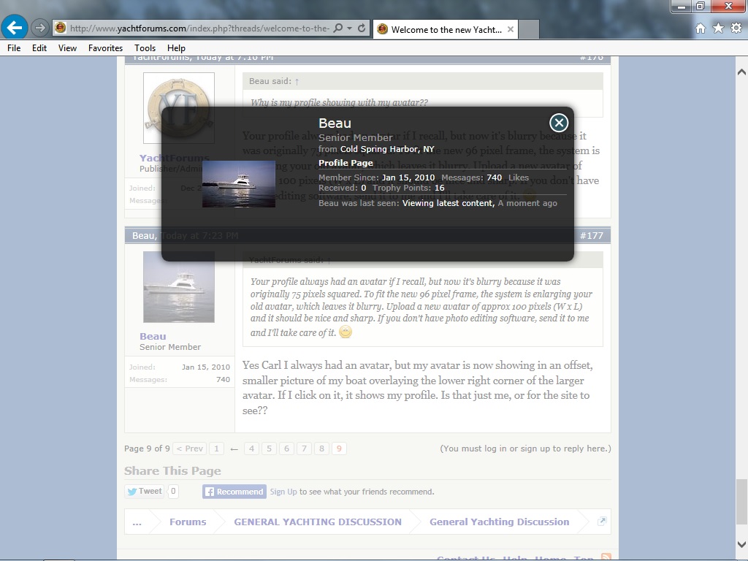This screenshot has width=748, height=561.
Task: Click the scrollbar down arrow
Action: pos(741,544)
